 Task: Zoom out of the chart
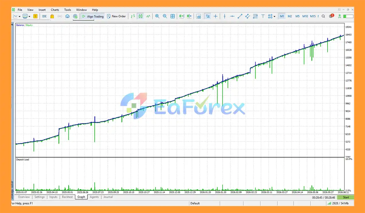[x=165, y=16]
